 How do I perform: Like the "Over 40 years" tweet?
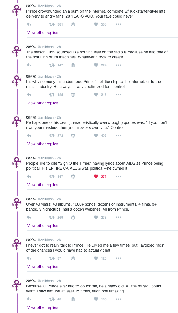96,218
